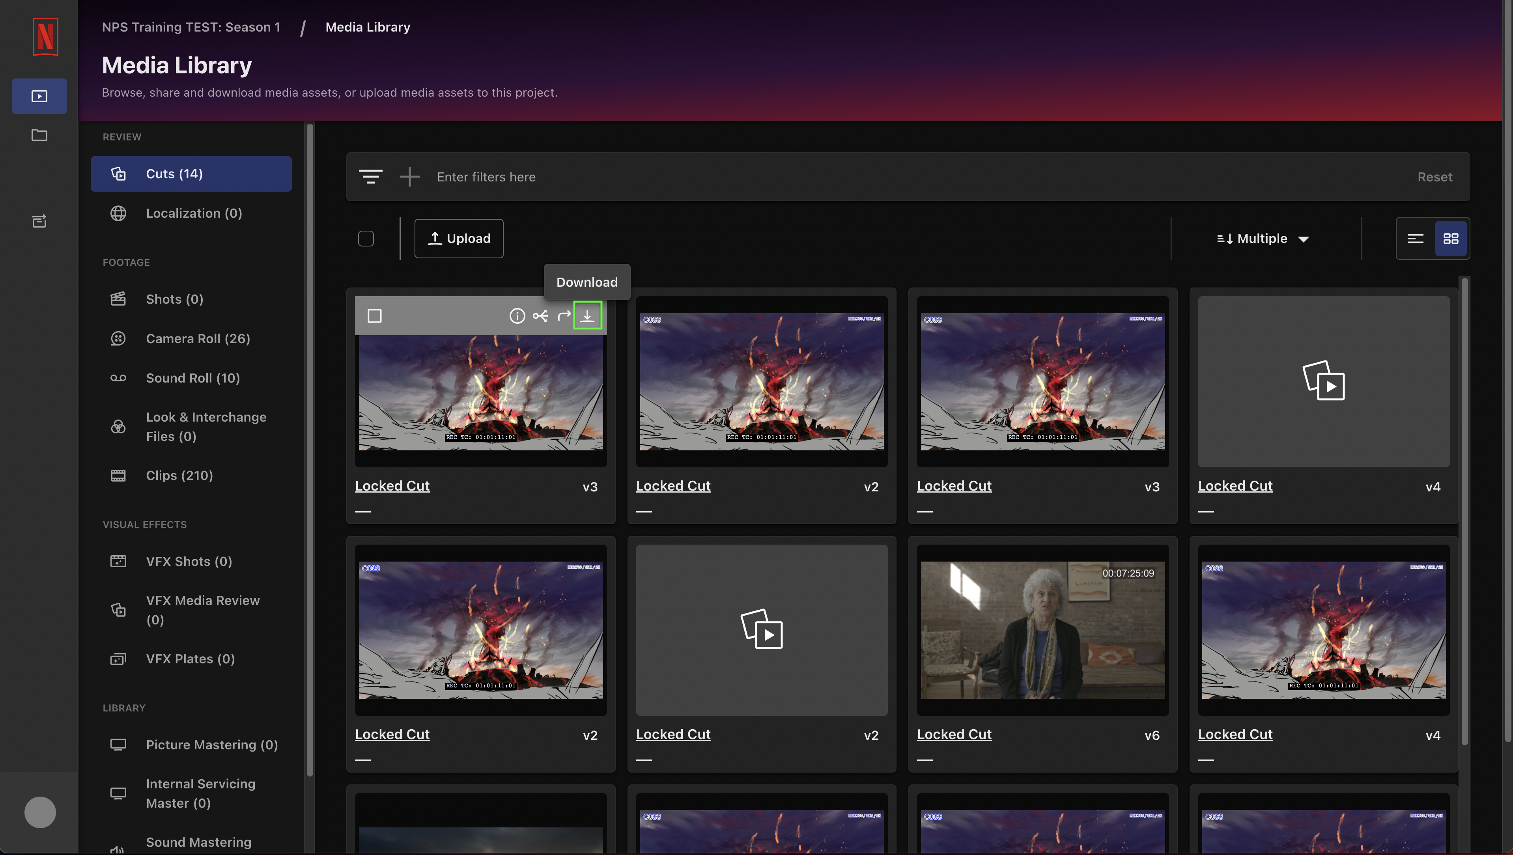Go to NPS Training TEST: Season 1 breadcrumb
This screenshot has height=855, width=1513.
tap(191, 27)
